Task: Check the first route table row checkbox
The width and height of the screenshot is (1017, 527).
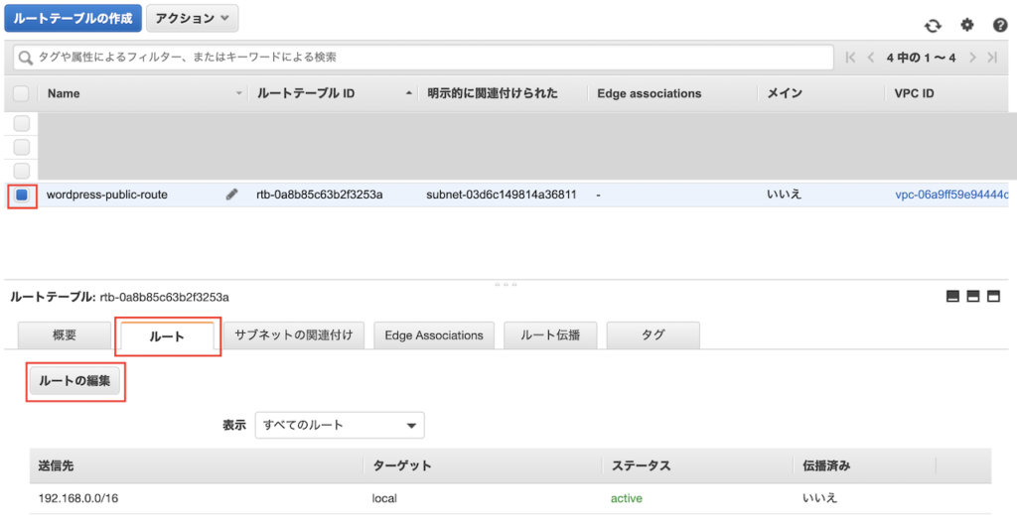Action: coord(22,123)
